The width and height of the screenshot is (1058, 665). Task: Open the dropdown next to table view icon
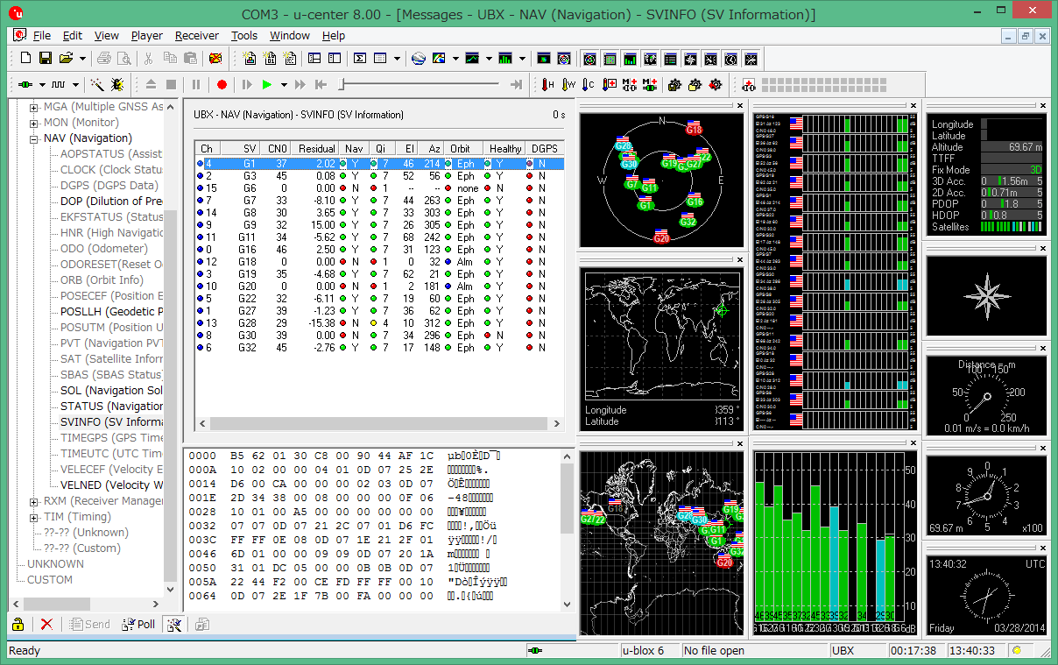(398, 59)
